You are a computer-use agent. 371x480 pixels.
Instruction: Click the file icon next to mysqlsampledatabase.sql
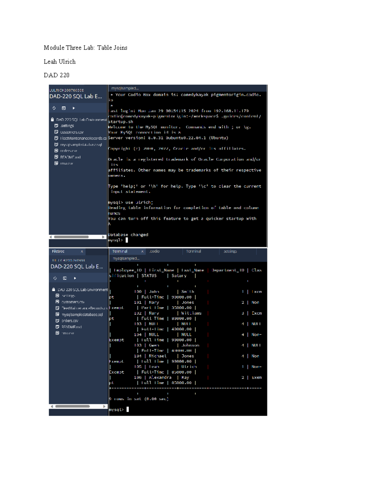pos(56,145)
